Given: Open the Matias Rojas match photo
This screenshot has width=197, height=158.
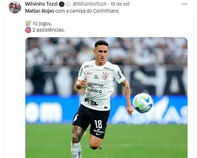Looking at the screenshot, I should click(106, 98).
